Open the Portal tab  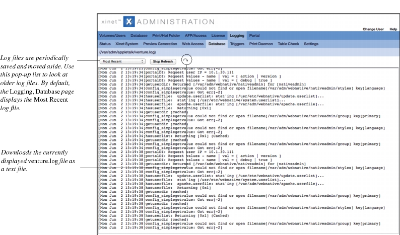(254, 36)
